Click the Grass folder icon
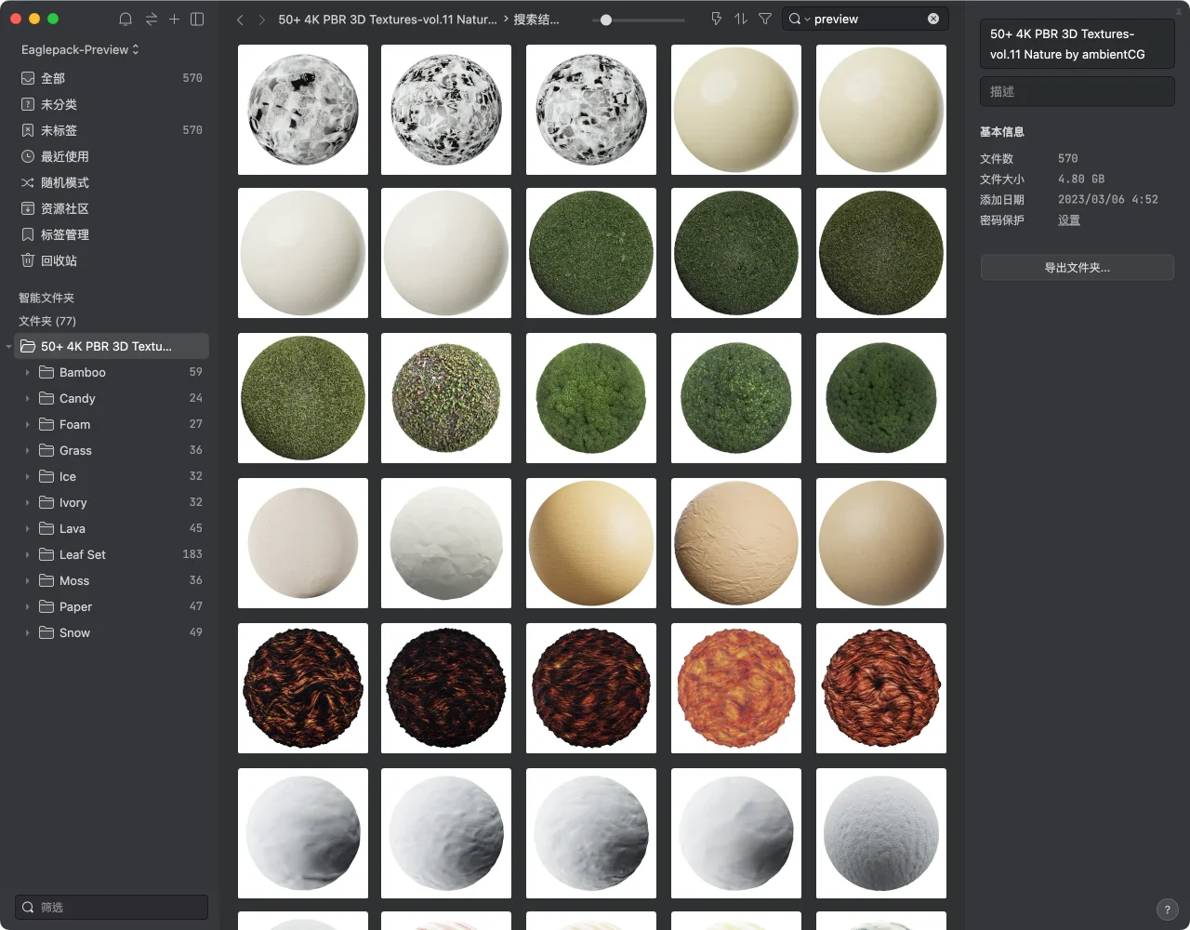Screen dimensions: 1190x930 (x=46, y=450)
